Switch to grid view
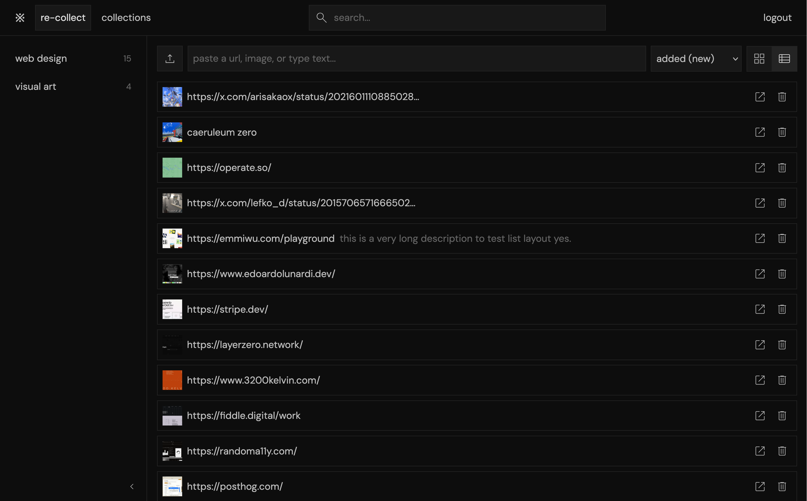 [x=759, y=58]
